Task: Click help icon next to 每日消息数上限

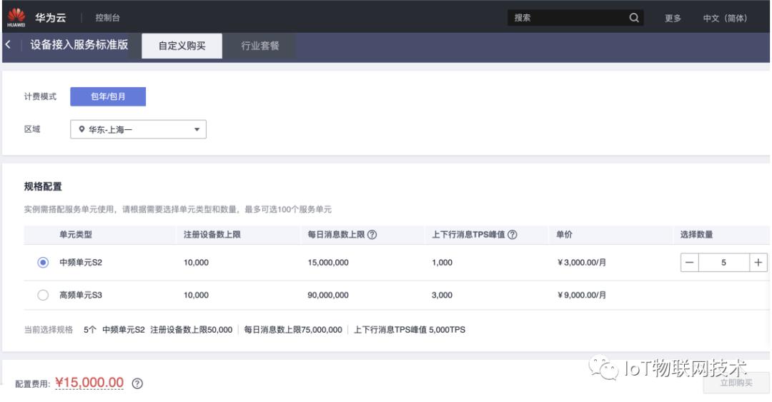Action: [372, 235]
